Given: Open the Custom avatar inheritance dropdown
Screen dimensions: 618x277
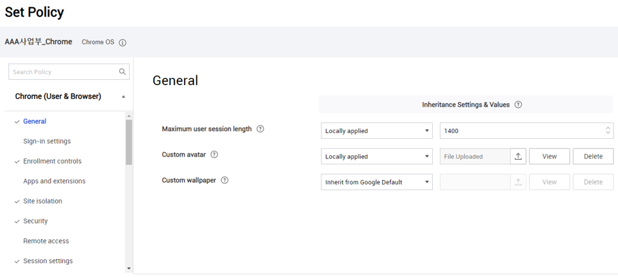Looking at the screenshot, I should click(376, 157).
